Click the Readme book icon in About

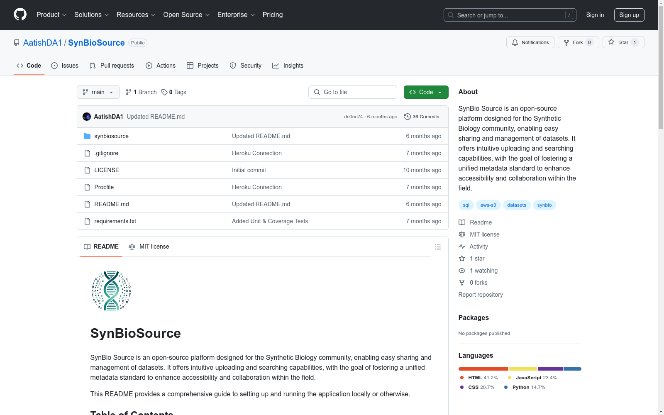[462, 222]
